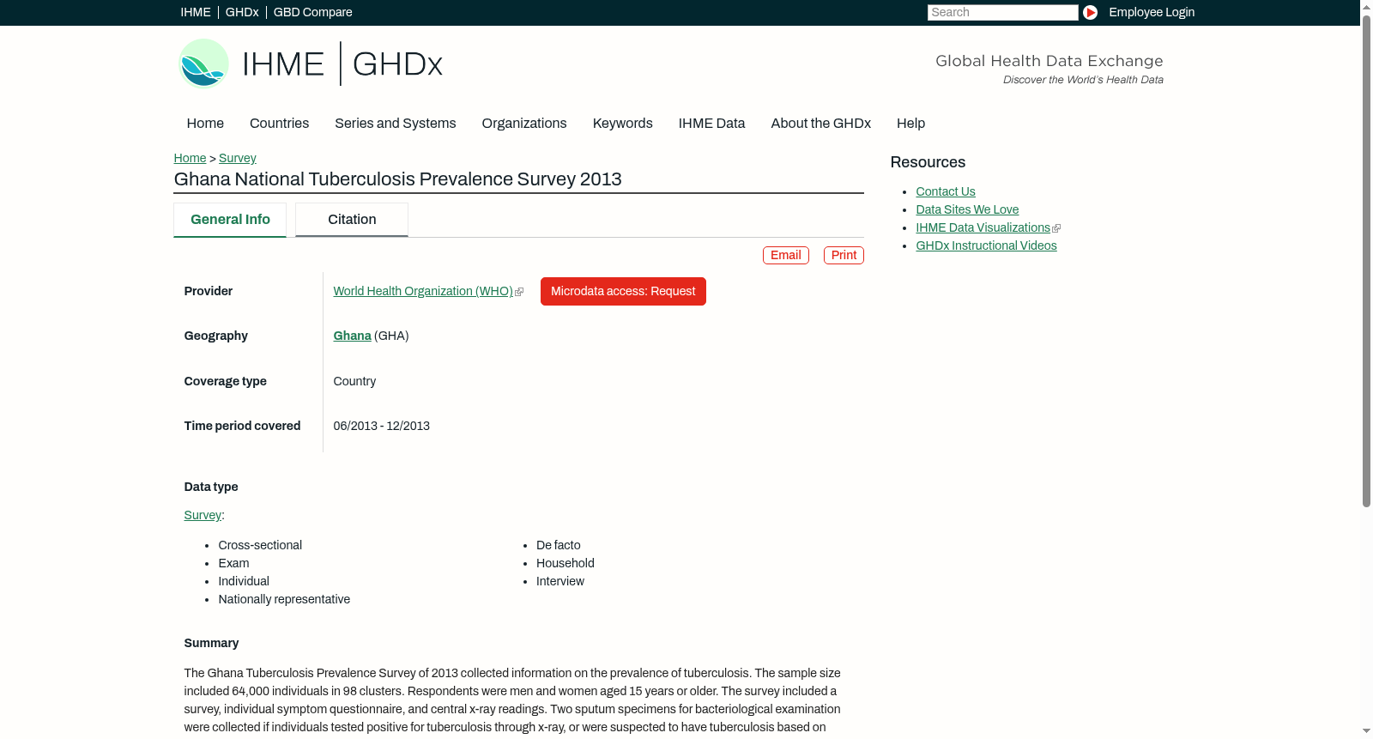Click the external link icon beside WHO provider
The image size is (1373, 739).
[x=519, y=292]
